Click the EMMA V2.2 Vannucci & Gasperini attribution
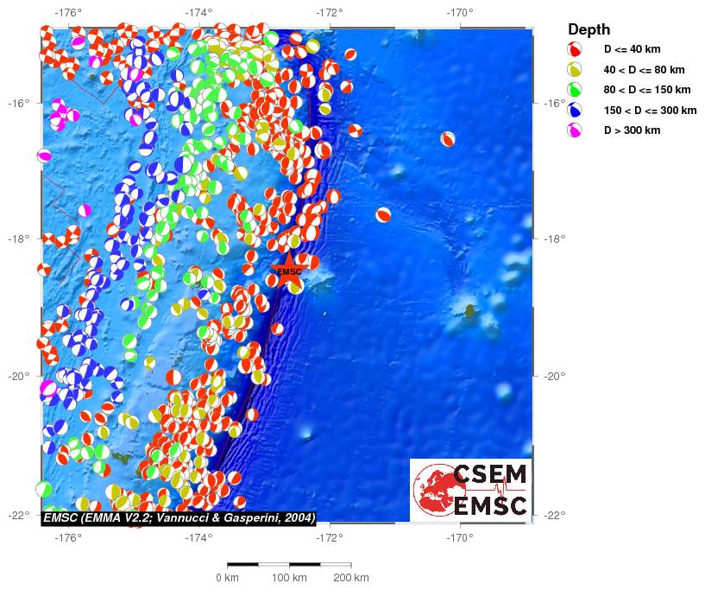Viewport: 705px width, 590px height. (179, 518)
